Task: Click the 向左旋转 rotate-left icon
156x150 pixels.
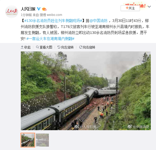Action: click(59, 47)
